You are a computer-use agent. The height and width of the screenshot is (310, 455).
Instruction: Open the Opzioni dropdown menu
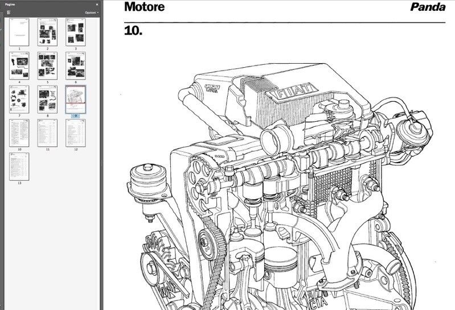[x=91, y=11]
